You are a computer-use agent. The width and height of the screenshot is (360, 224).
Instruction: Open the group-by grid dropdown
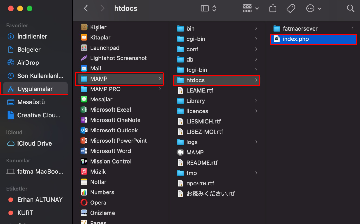pos(251,8)
